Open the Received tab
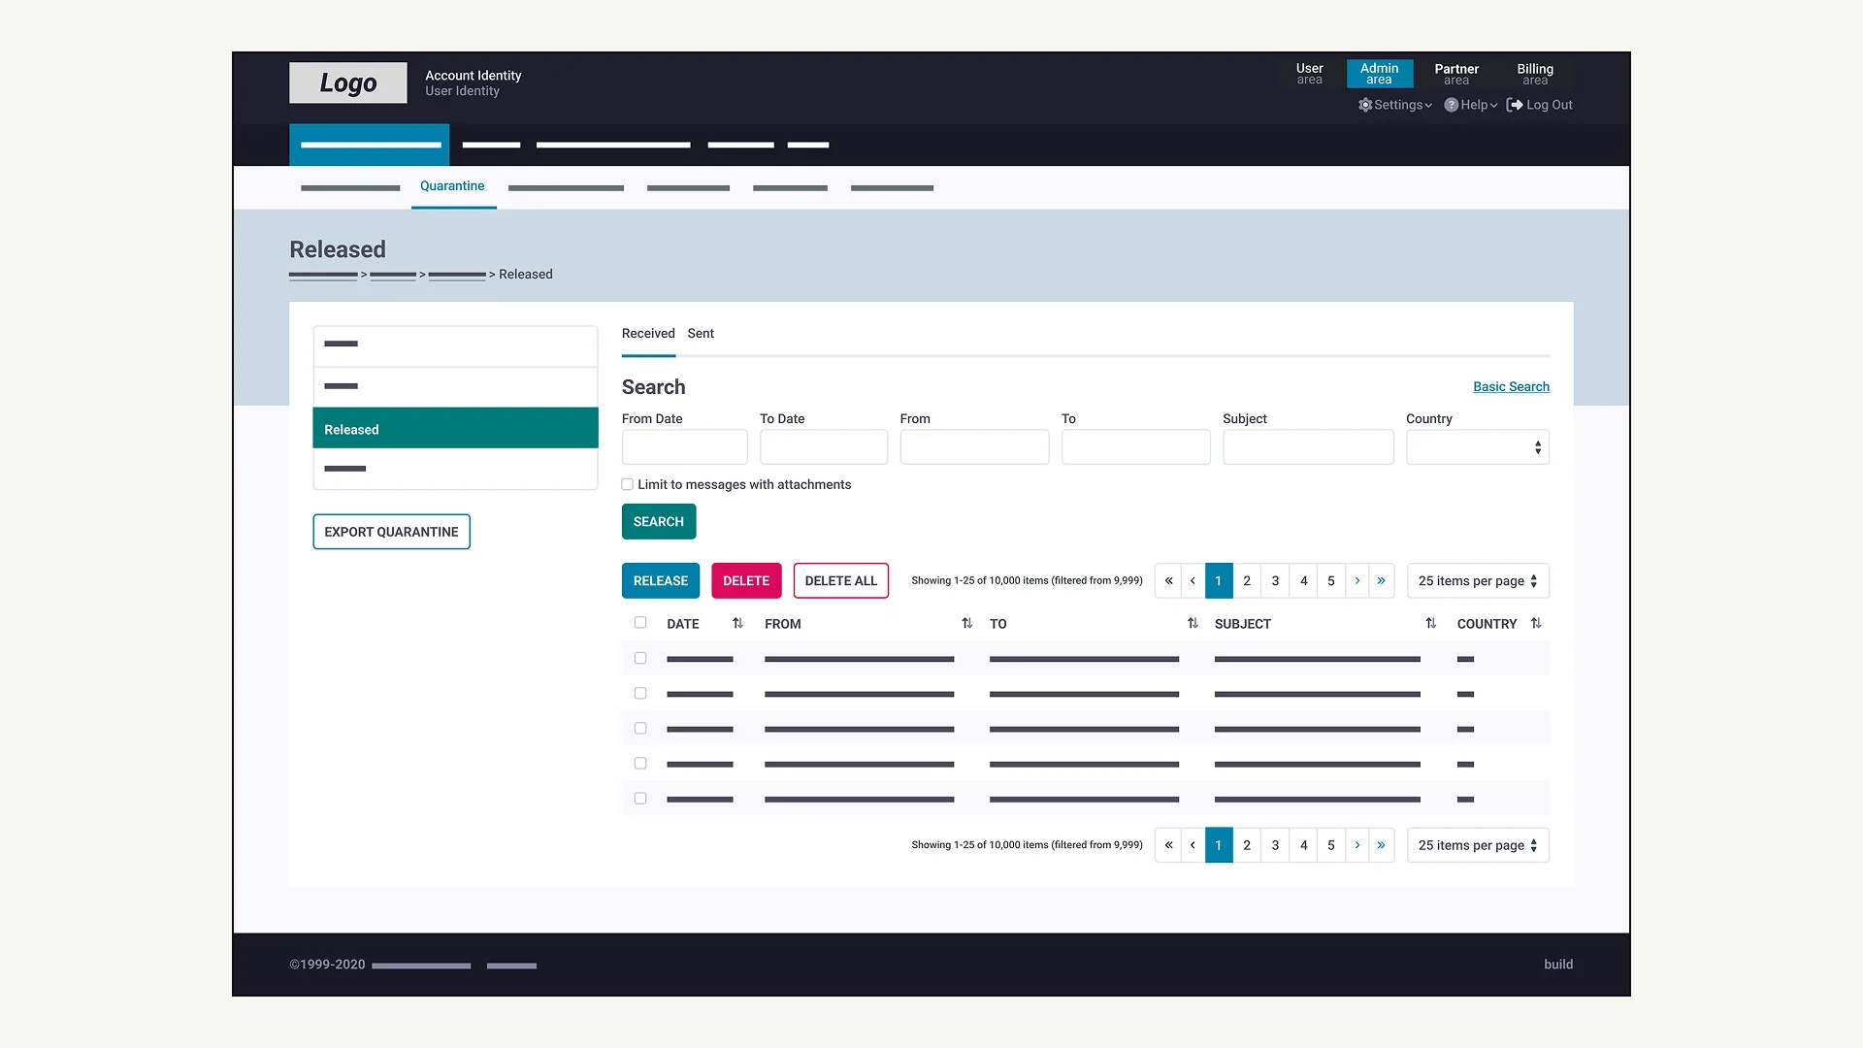 click(648, 334)
